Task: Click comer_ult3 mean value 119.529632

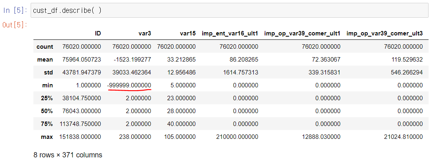Action: (x=407, y=60)
